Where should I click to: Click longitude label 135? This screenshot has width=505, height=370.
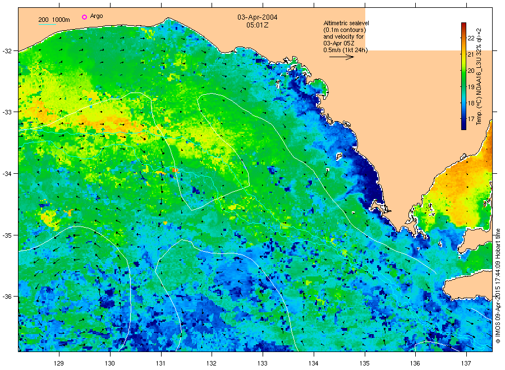[365, 364]
